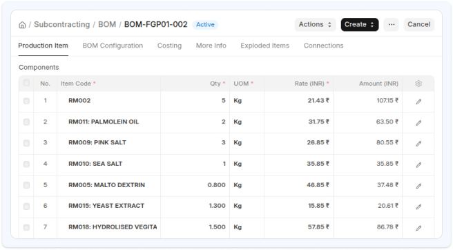Tick checkbox for YEAST EXTRACT row
Viewport: 453px width, 250px height.
[26, 206]
